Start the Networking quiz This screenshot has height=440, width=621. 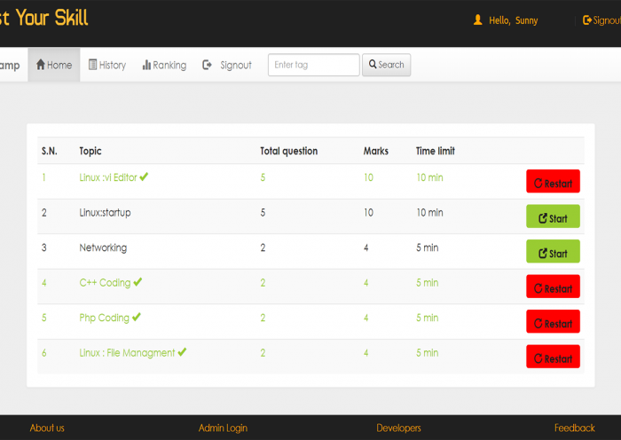click(x=553, y=251)
